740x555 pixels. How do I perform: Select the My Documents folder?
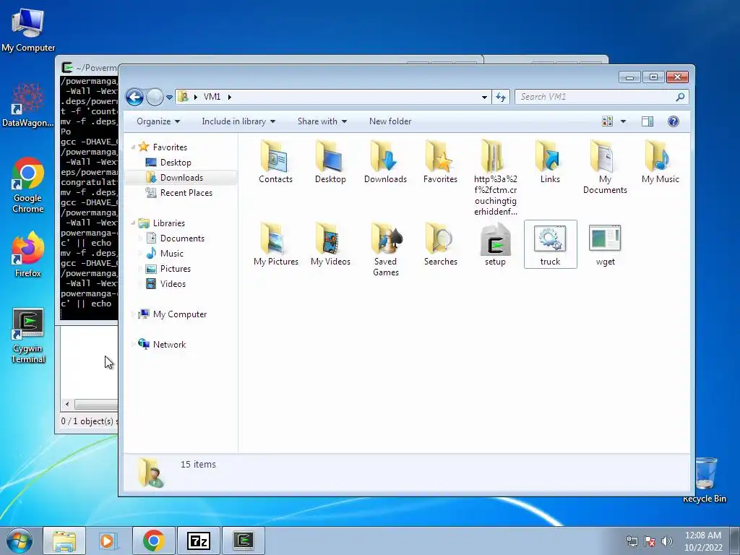[x=605, y=167]
